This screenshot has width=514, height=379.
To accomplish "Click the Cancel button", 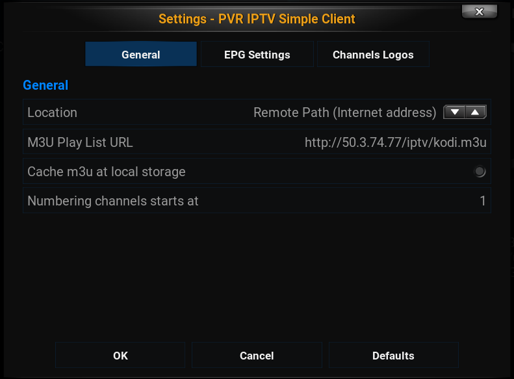I will pyautogui.click(x=257, y=356).
